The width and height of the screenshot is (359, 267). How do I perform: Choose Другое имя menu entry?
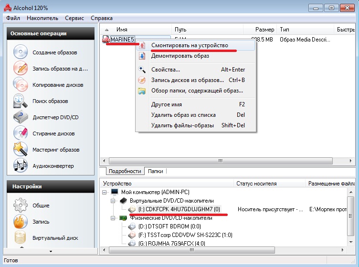196,104
